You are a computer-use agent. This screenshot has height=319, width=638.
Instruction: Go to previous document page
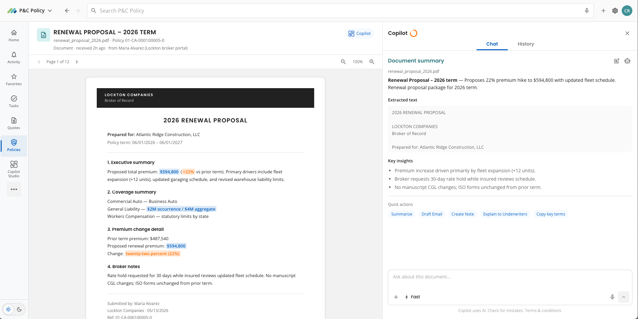[x=39, y=62]
